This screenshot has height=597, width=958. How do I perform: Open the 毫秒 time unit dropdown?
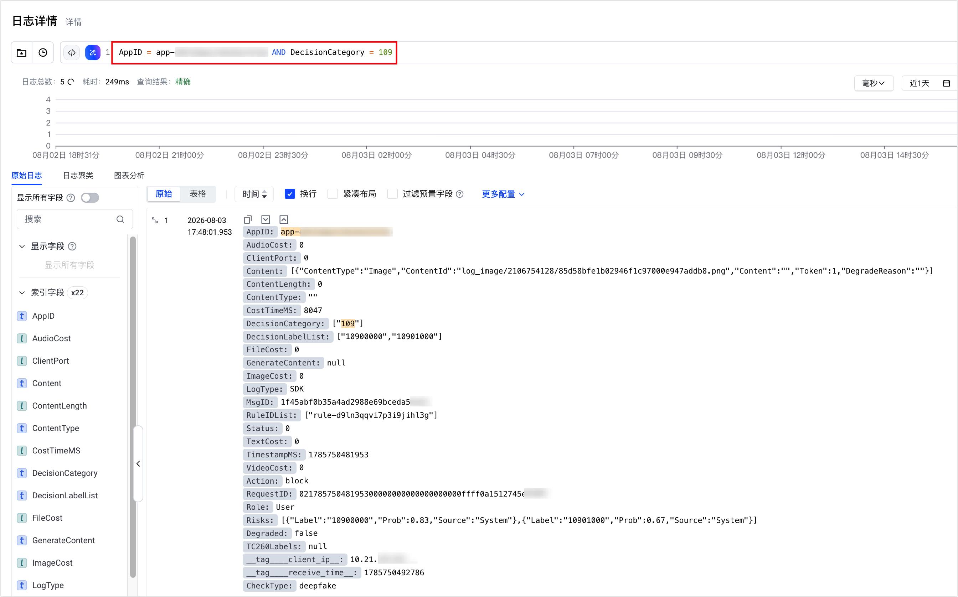click(x=874, y=83)
